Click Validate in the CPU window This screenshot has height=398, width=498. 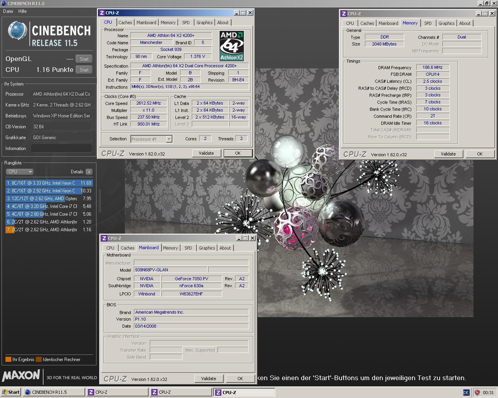206,153
